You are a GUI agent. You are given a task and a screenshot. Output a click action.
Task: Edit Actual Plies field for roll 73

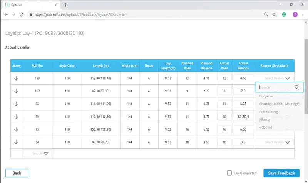224,129
